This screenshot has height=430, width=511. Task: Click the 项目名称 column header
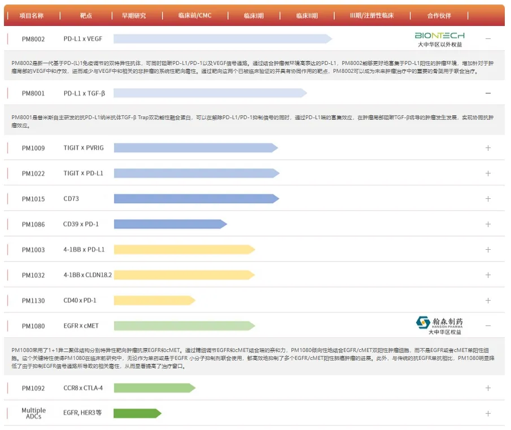[x=32, y=16]
